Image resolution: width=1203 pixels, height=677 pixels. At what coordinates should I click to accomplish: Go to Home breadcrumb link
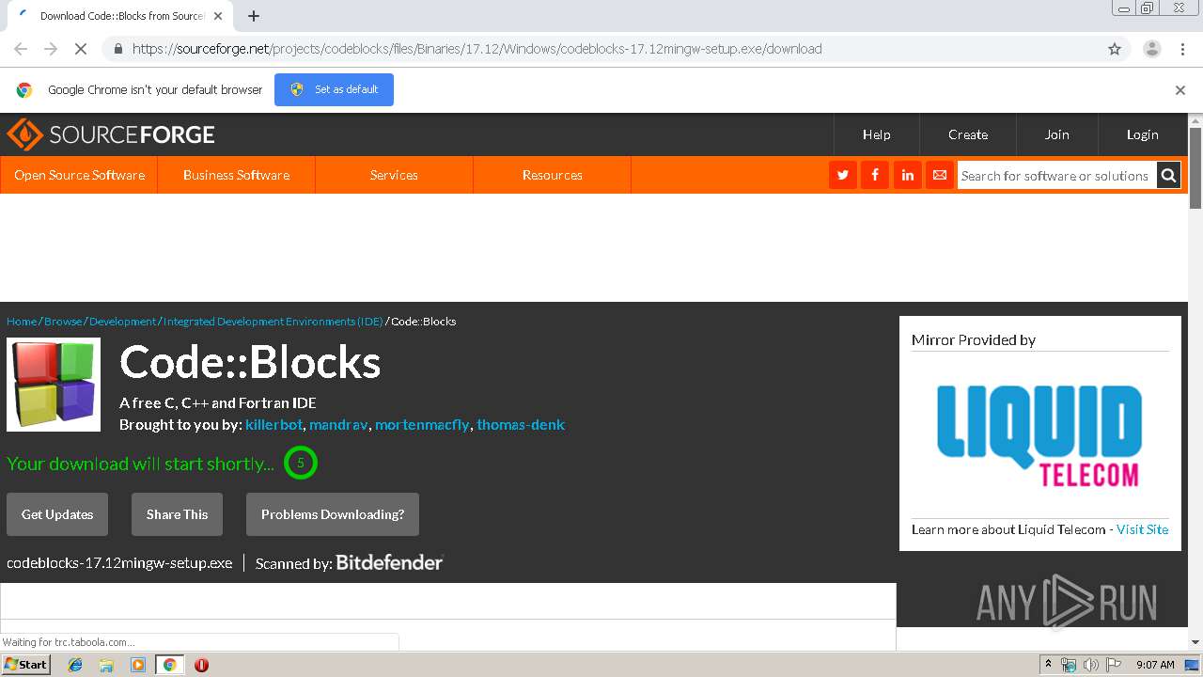click(22, 322)
